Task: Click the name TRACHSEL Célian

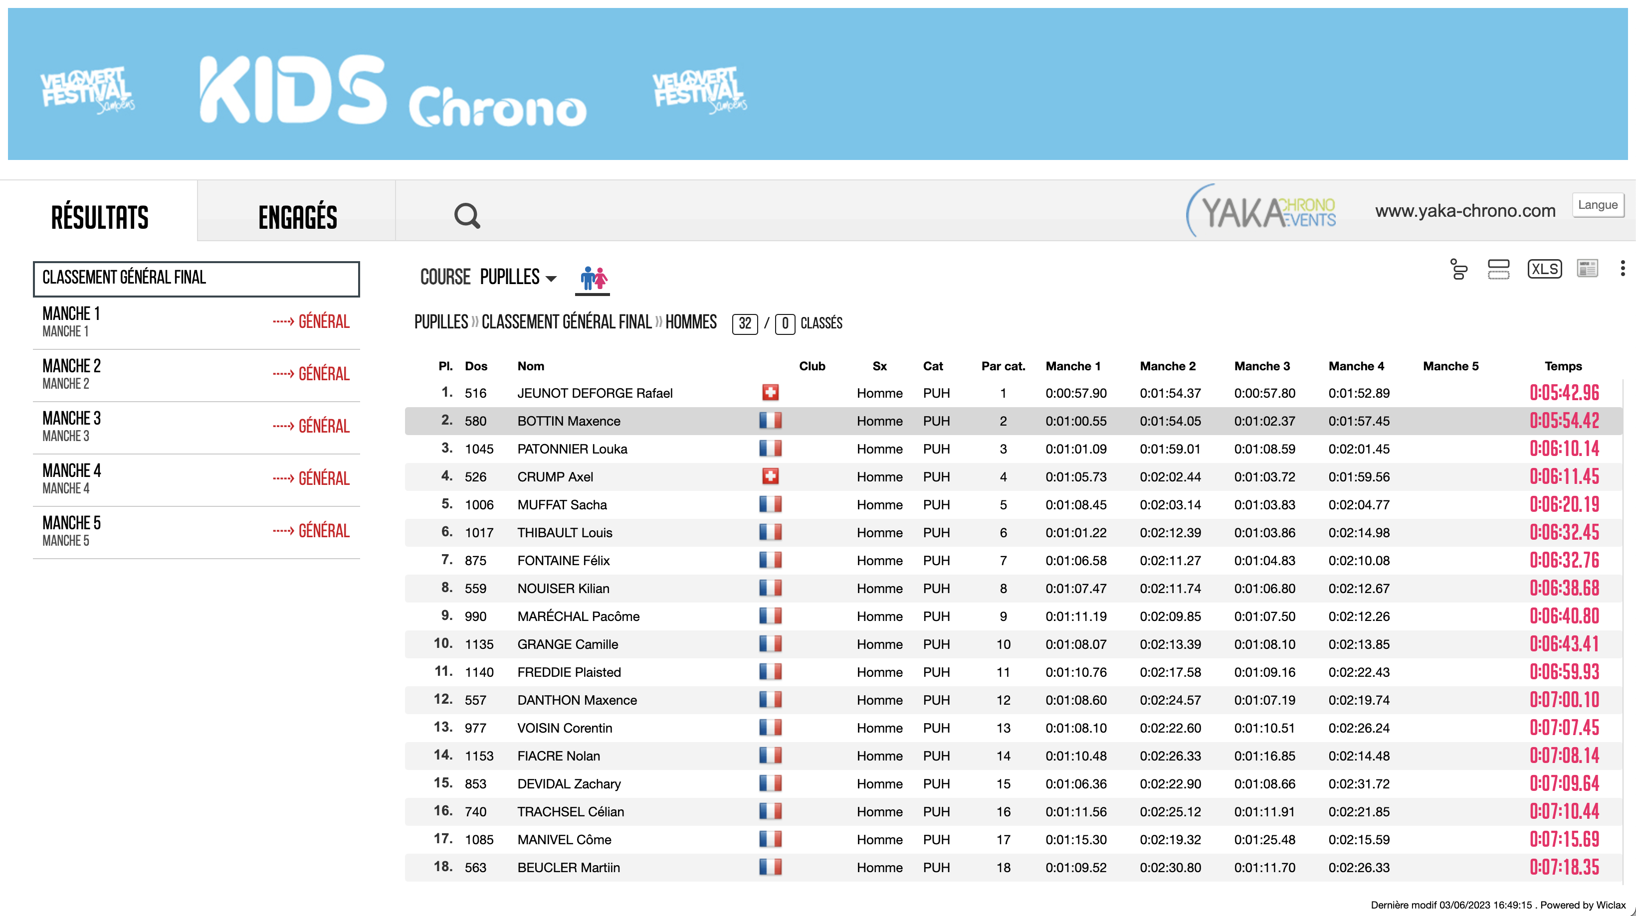Action: click(570, 812)
